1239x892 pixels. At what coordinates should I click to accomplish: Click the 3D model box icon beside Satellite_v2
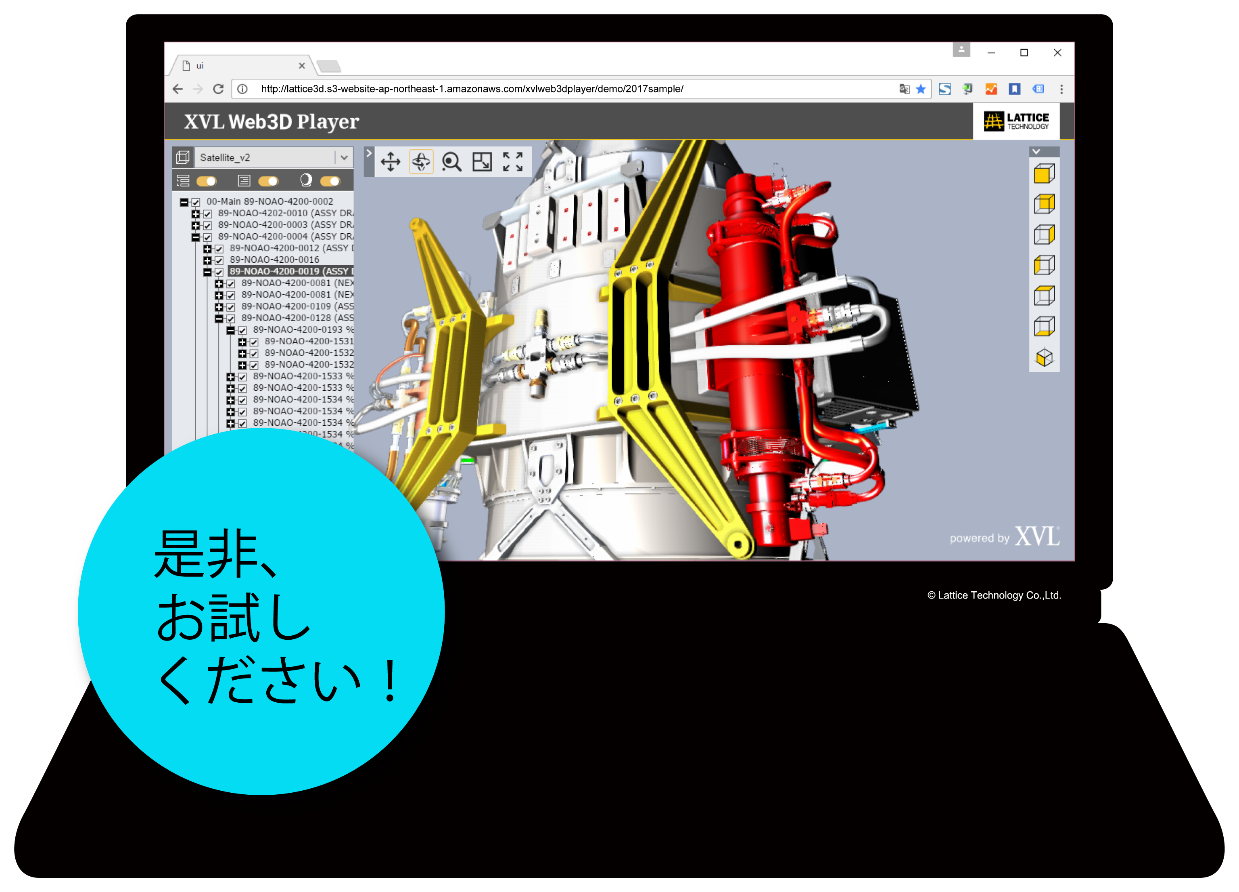pyautogui.click(x=183, y=157)
